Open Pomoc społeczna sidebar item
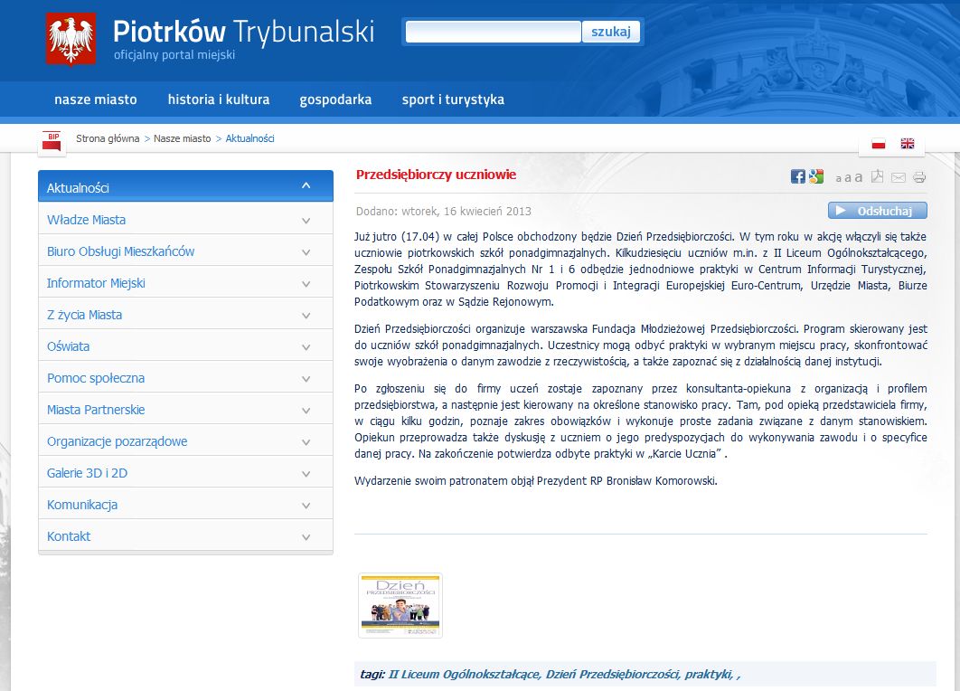The height and width of the screenshot is (691, 960). [96, 379]
